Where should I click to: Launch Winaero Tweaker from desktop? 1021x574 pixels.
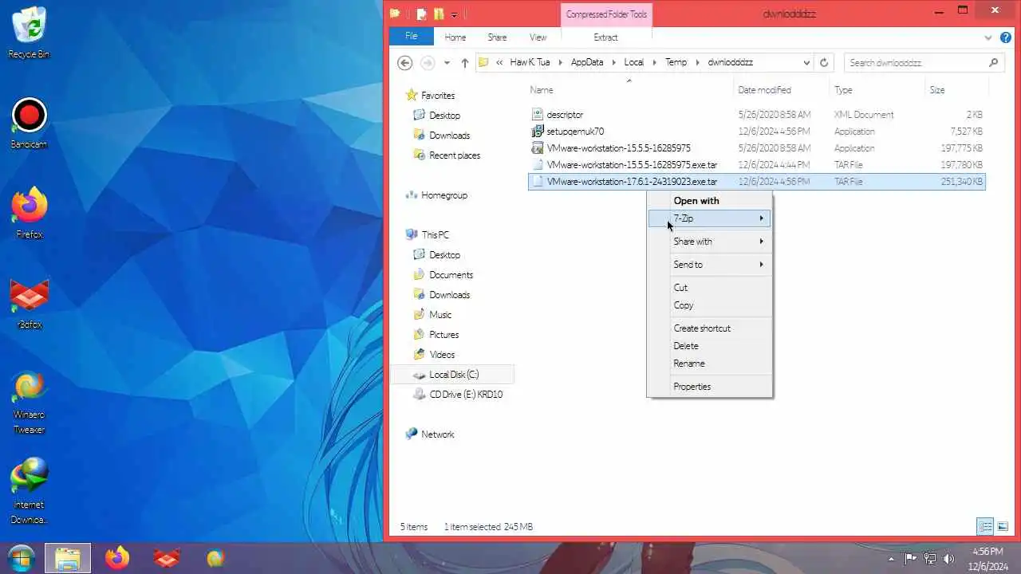30,403
